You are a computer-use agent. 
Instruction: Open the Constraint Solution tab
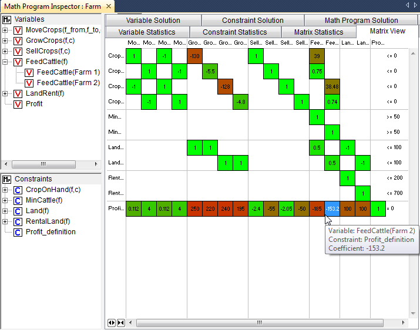(x=253, y=21)
